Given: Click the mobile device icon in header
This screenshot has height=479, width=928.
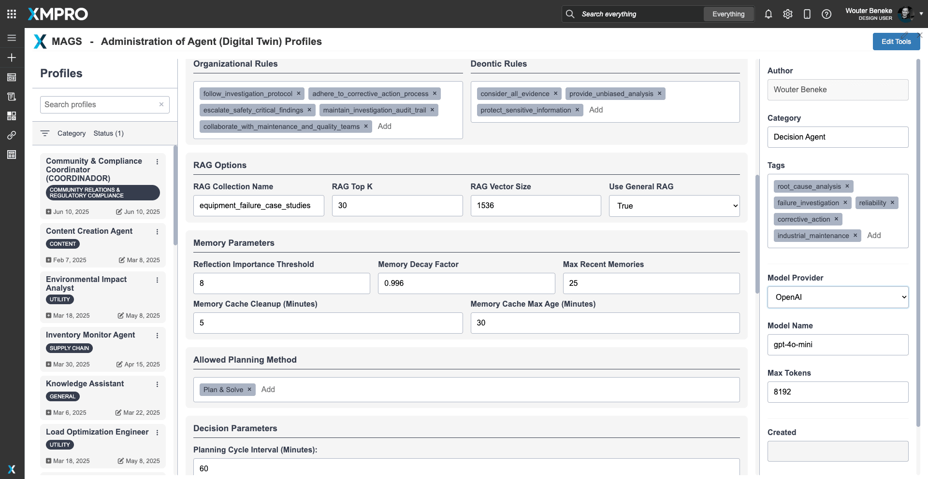Looking at the screenshot, I should [x=807, y=14].
